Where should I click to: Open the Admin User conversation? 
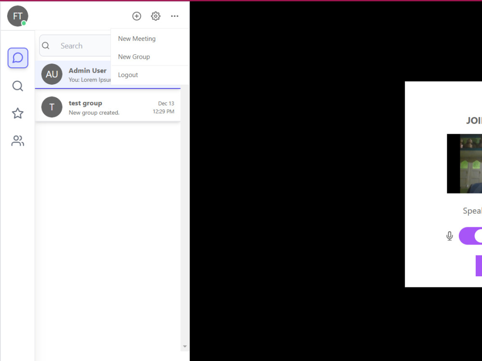coord(73,75)
